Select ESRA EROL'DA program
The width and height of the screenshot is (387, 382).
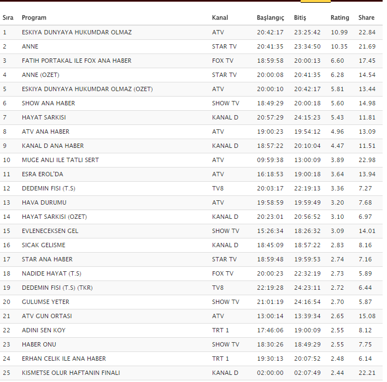click(x=43, y=174)
